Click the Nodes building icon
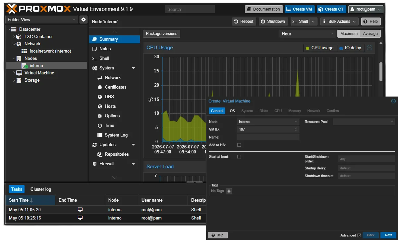Image resolution: width=398 pixels, height=240 pixels. click(19, 59)
